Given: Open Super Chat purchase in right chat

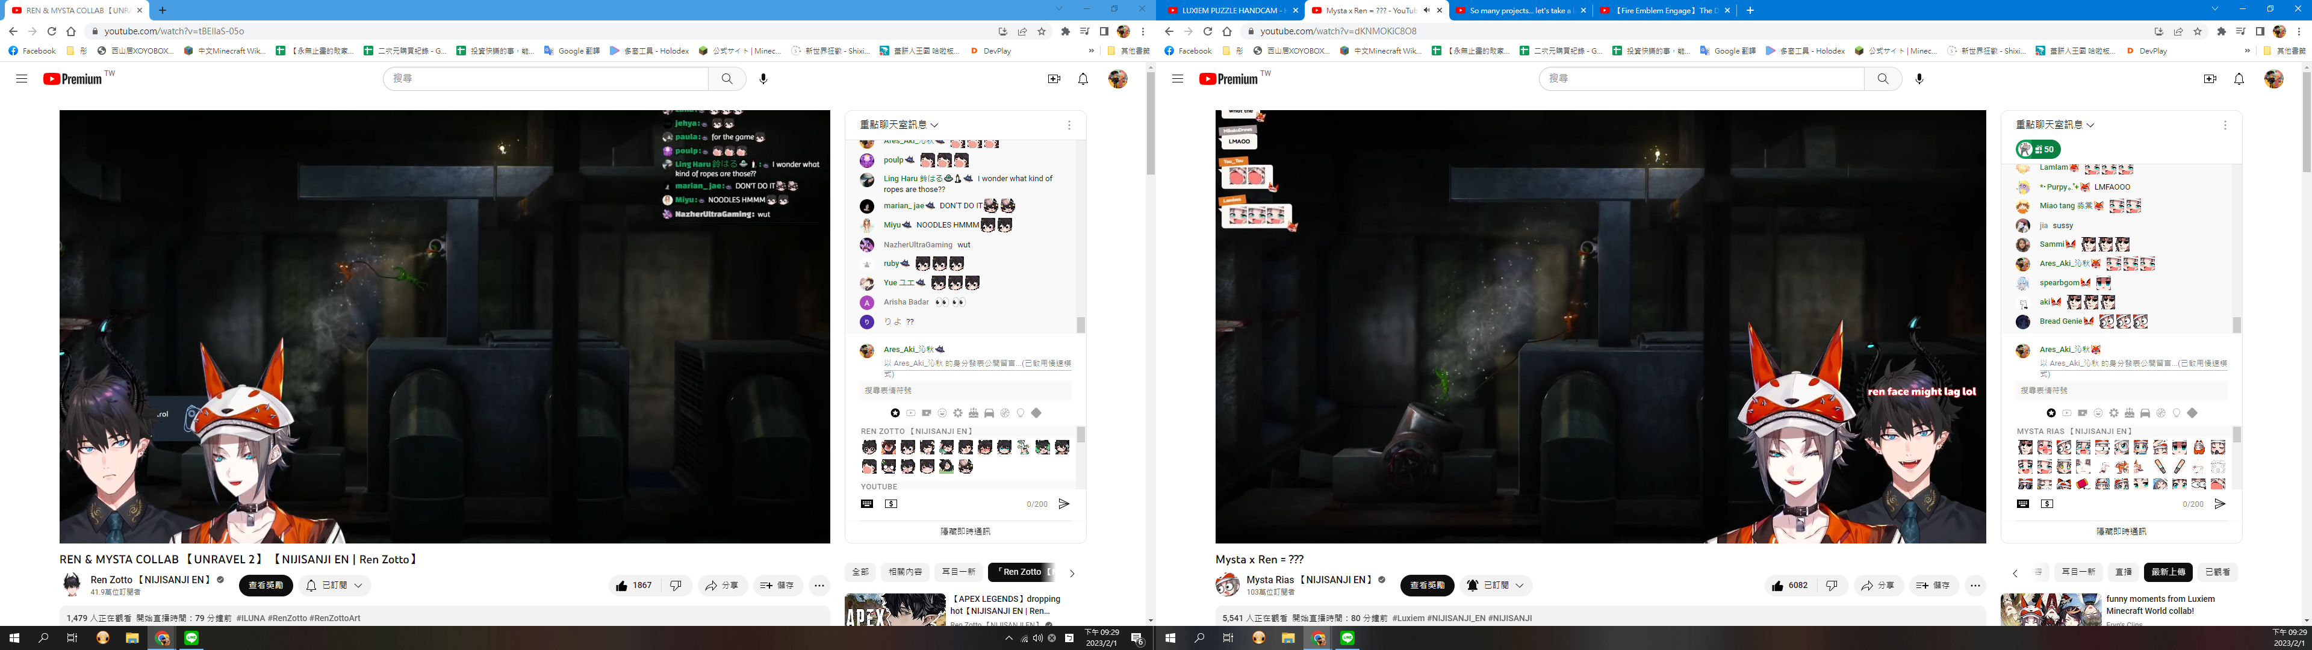Looking at the screenshot, I should 2047,504.
